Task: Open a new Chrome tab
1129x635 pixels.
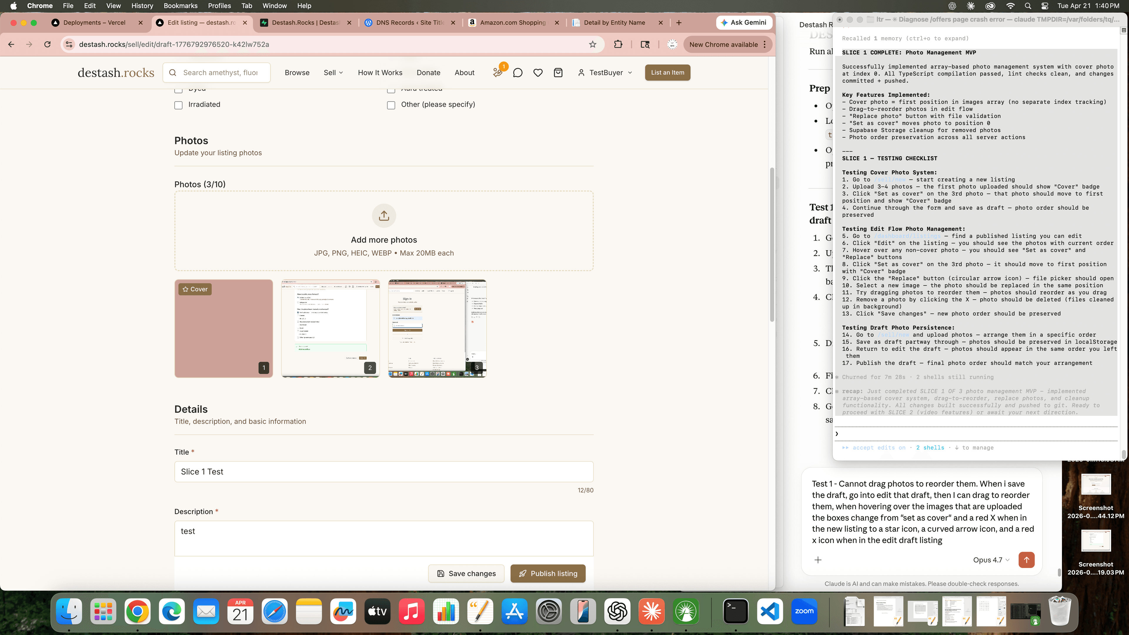Action: coord(679,23)
